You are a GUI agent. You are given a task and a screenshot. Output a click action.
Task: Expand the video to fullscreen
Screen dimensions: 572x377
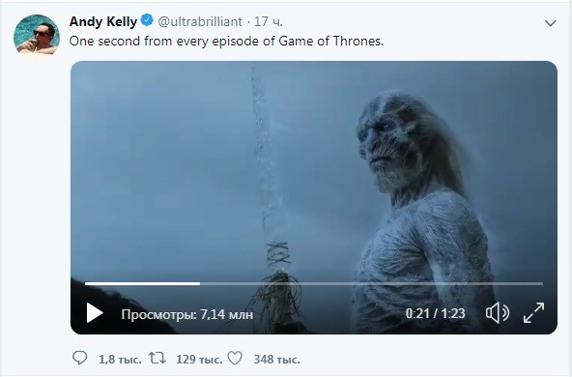533,313
